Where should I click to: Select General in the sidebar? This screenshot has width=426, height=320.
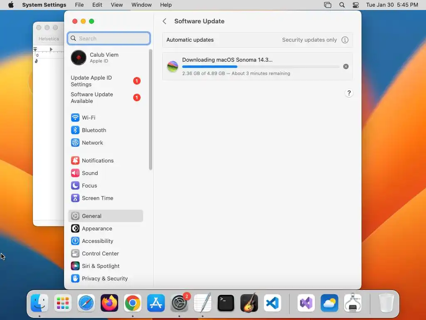pos(105,216)
